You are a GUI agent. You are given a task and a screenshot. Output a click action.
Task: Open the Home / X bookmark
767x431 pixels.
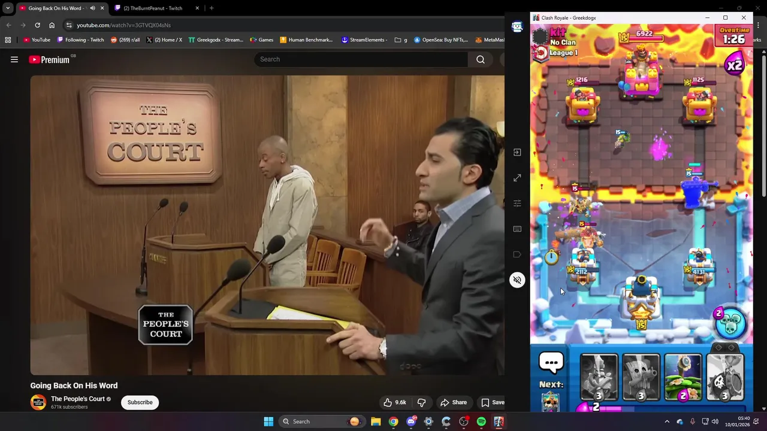[164, 40]
